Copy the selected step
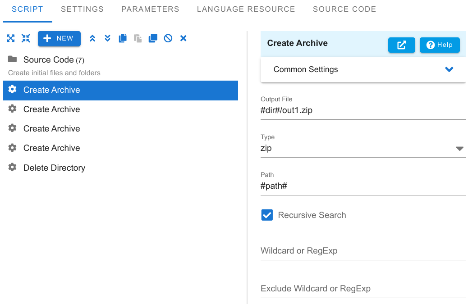Viewport: 468px width, 304px height. 123,38
